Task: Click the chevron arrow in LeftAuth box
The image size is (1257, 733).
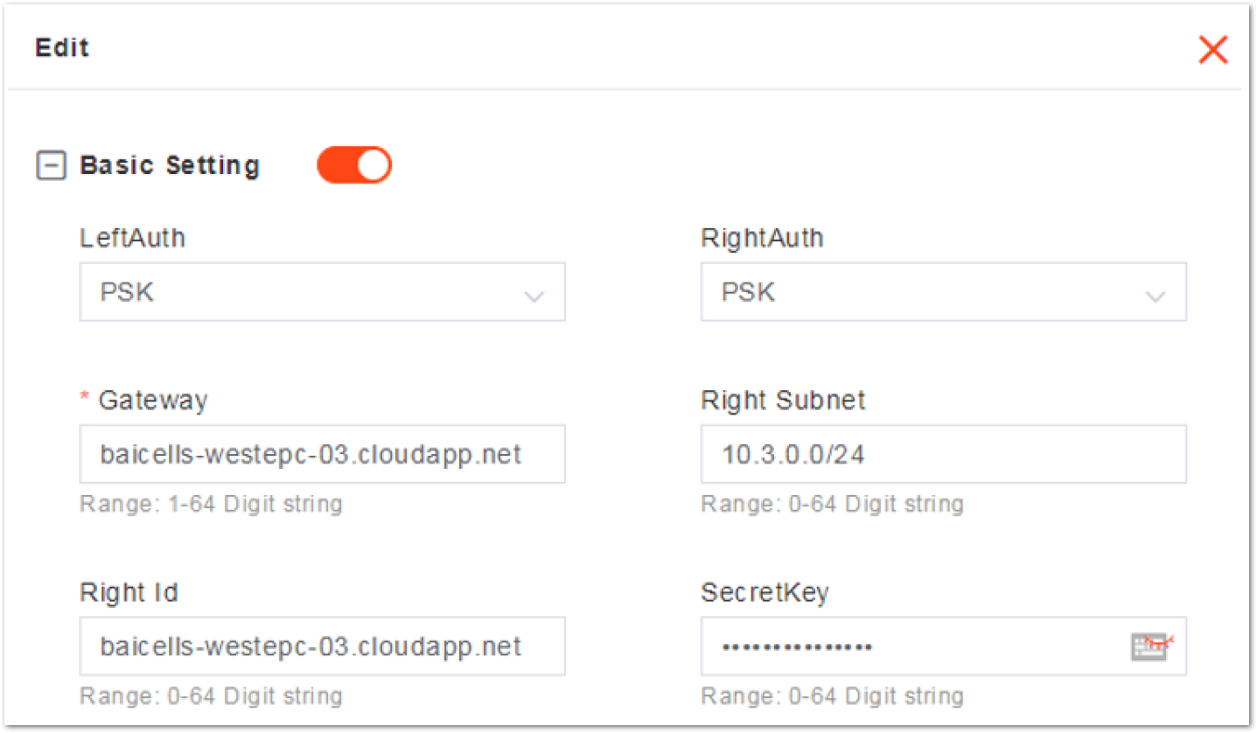Action: [534, 297]
